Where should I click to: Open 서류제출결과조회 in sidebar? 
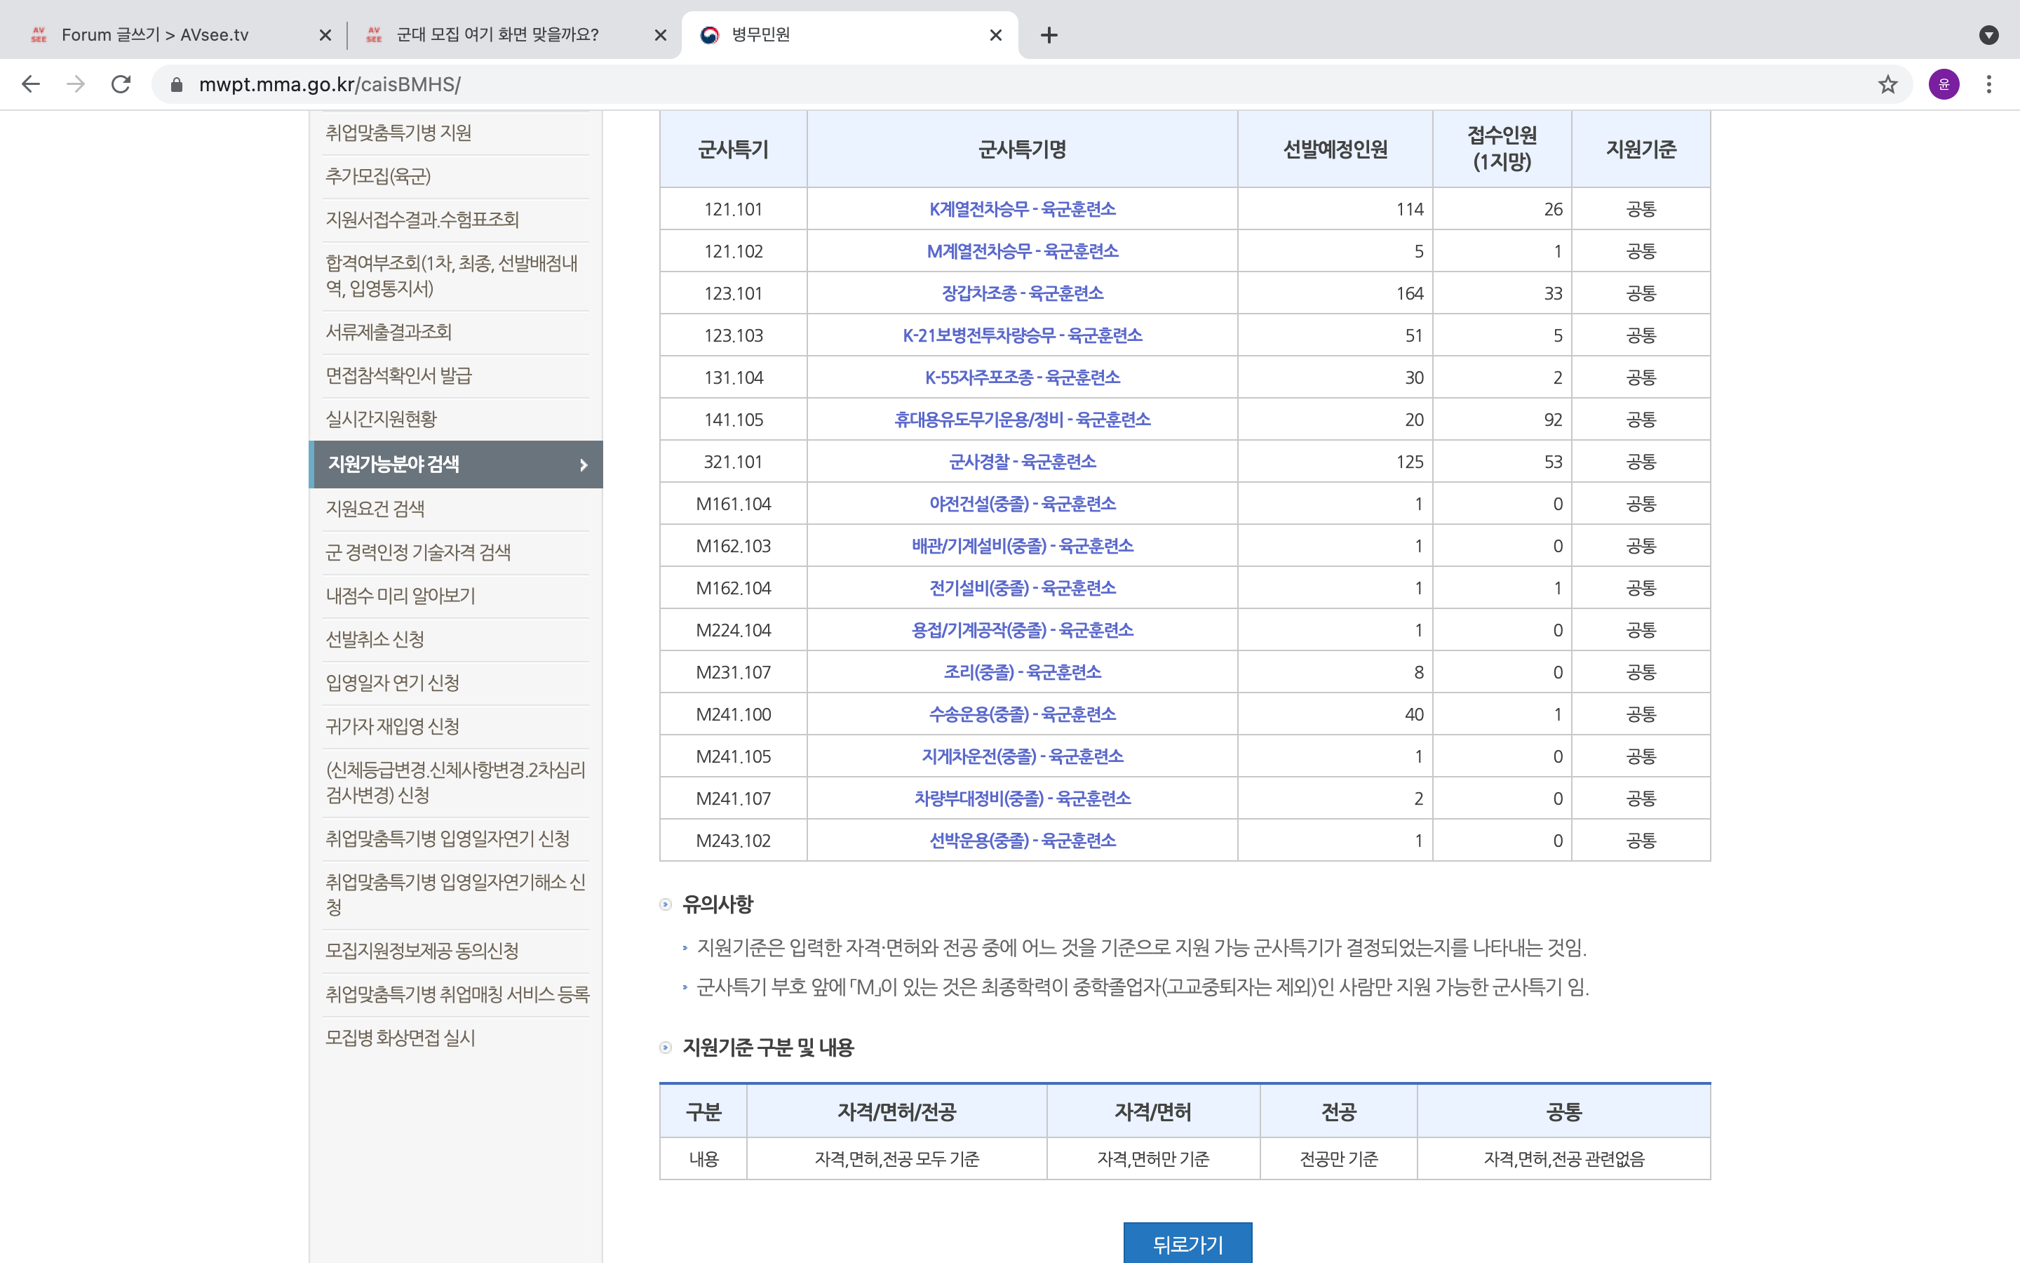388,333
